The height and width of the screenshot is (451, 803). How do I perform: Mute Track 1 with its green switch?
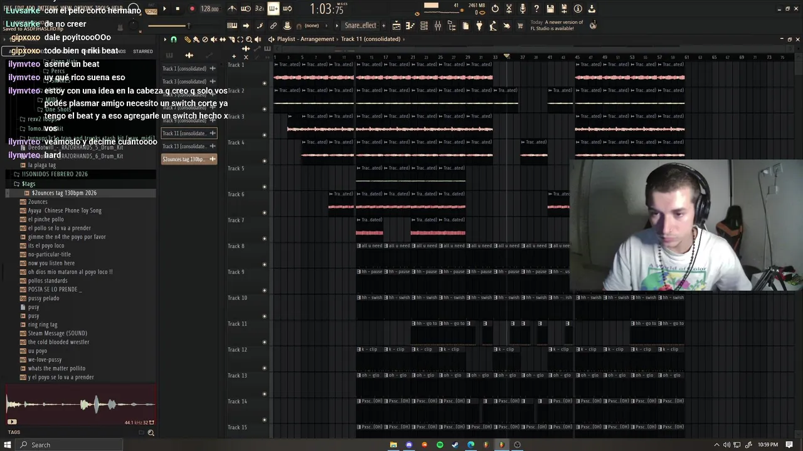point(264,83)
